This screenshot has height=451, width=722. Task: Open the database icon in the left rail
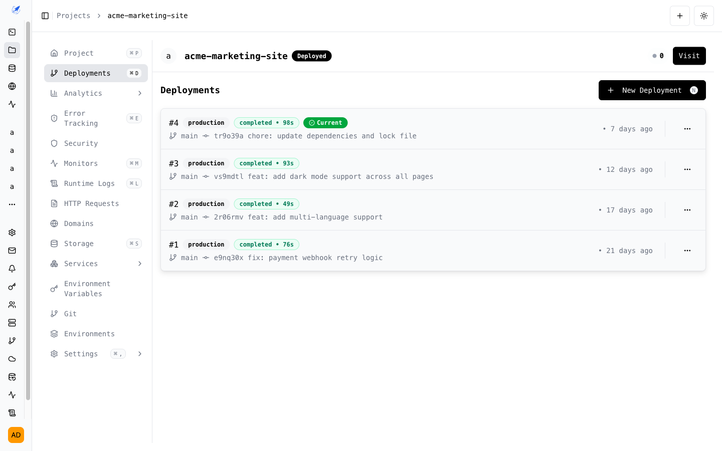point(12,68)
